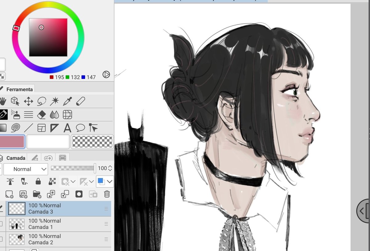Click the blue value 147
This screenshot has width=370, height=251.
point(91,77)
